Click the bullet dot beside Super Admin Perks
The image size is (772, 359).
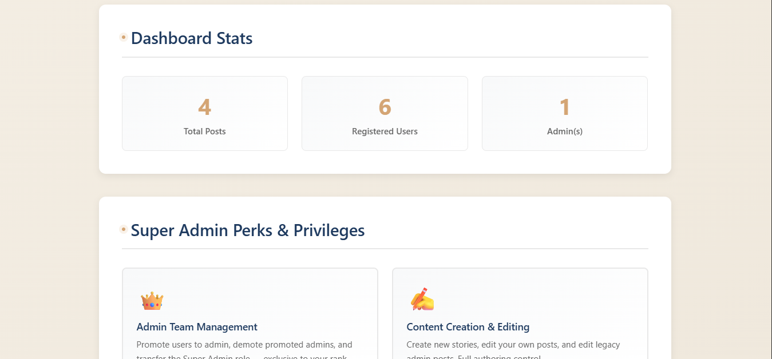click(124, 229)
